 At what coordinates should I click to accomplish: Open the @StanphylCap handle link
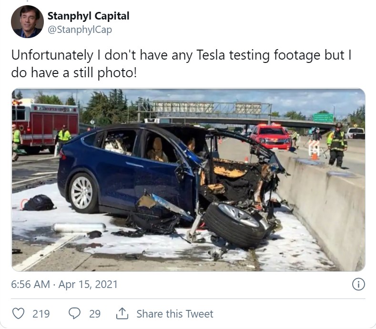tap(80, 30)
